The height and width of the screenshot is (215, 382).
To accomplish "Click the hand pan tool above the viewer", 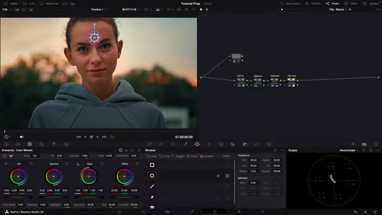I will [x=207, y=10].
